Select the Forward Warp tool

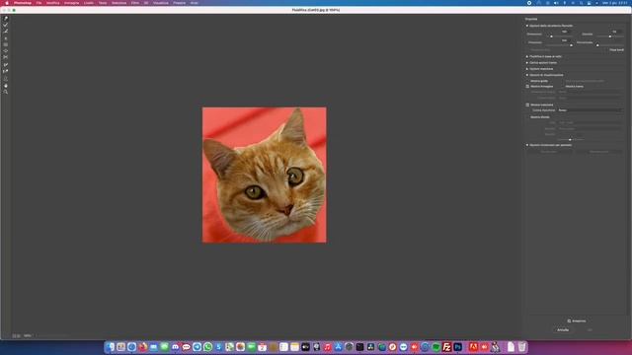(6, 18)
